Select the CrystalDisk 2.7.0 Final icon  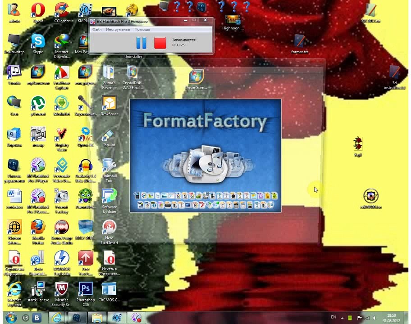pyautogui.click(x=133, y=77)
